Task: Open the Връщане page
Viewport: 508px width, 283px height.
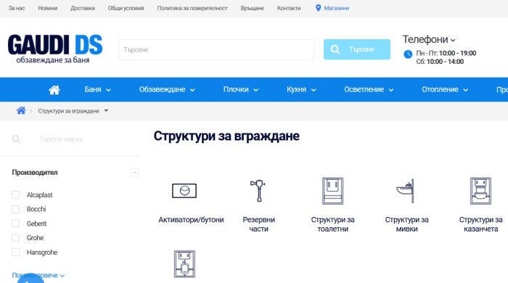Action: (x=253, y=8)
